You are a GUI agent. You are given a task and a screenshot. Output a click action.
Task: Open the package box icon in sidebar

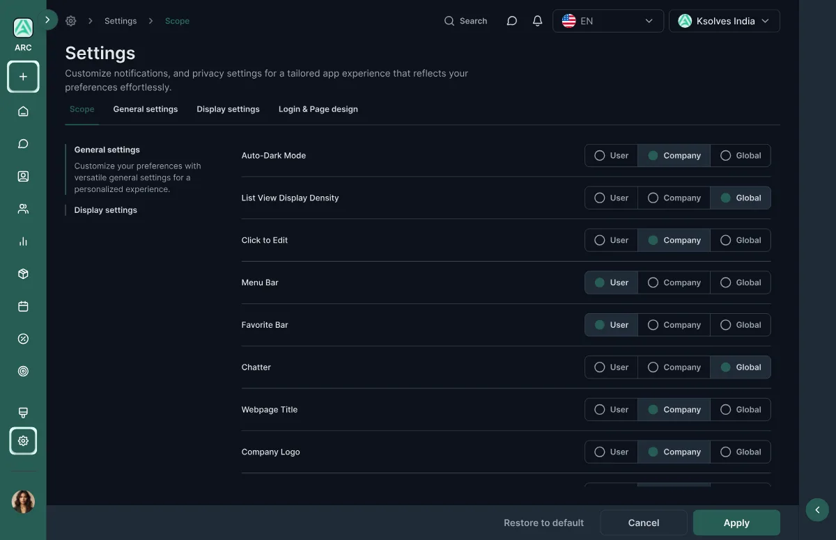pos(23,274)
